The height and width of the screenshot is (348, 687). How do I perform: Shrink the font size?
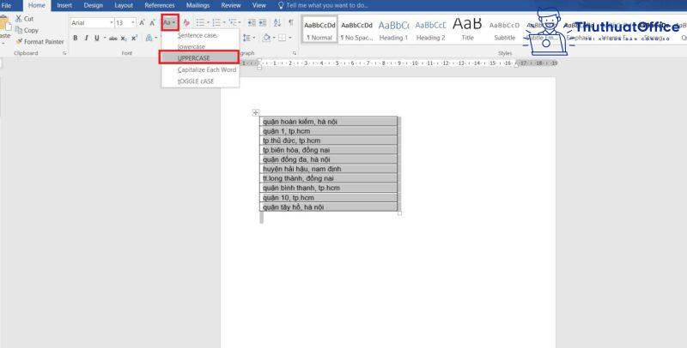(x=152, y=23)
